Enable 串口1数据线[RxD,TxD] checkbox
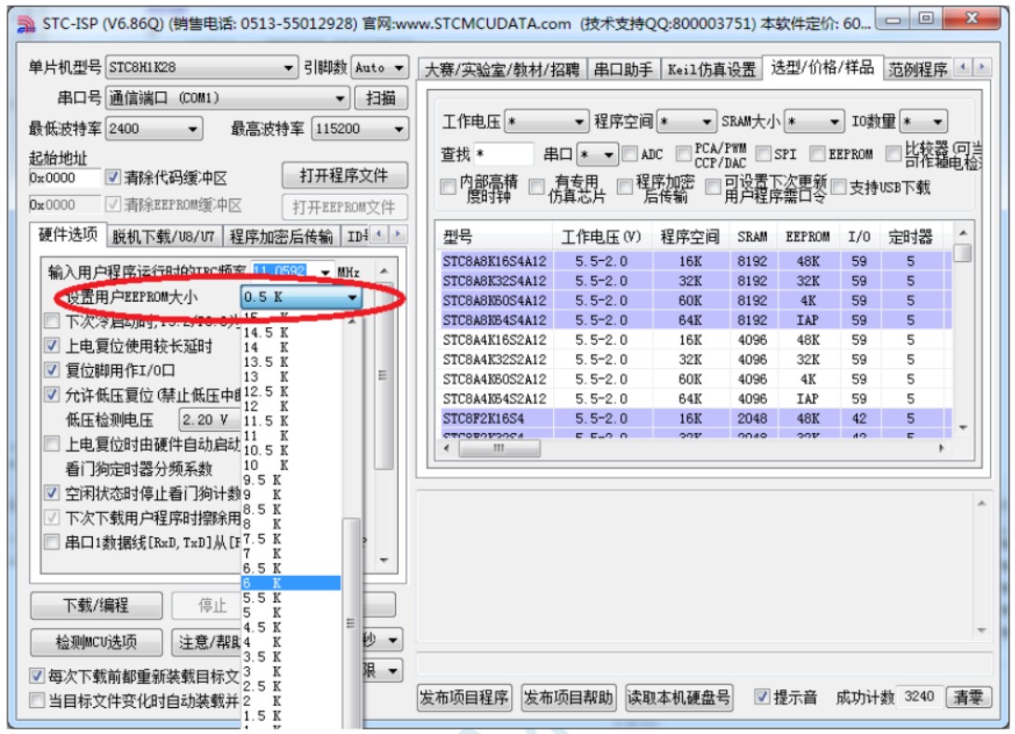Screen dimensions: 1015x734 (x=52, y=543)
